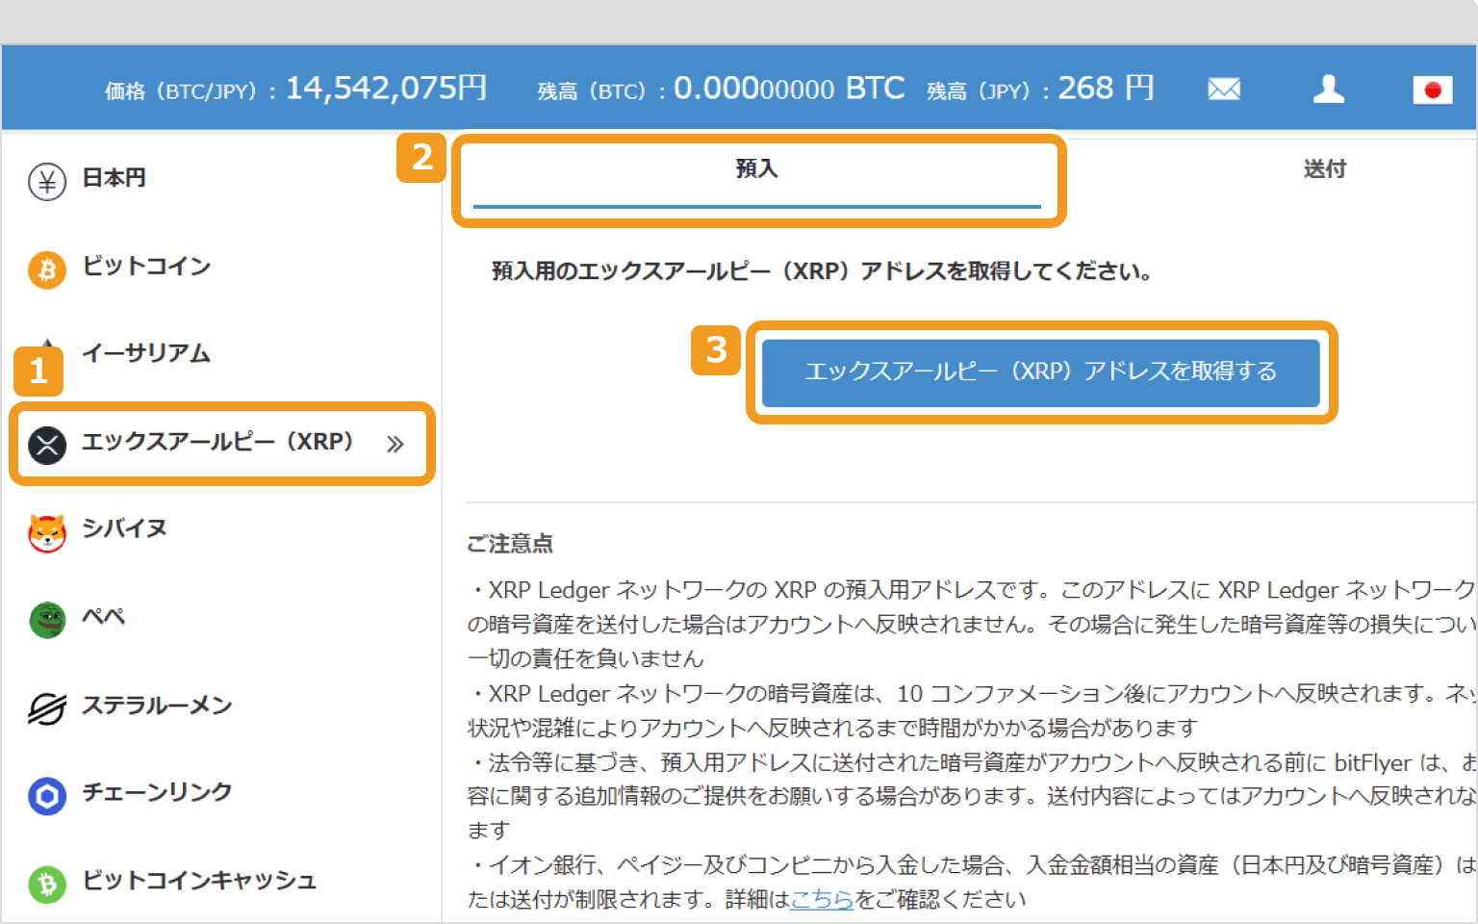Select the Bitcoin icon in the sidebar
This screenshot has width=1478, height=924.
pos(46,270)
